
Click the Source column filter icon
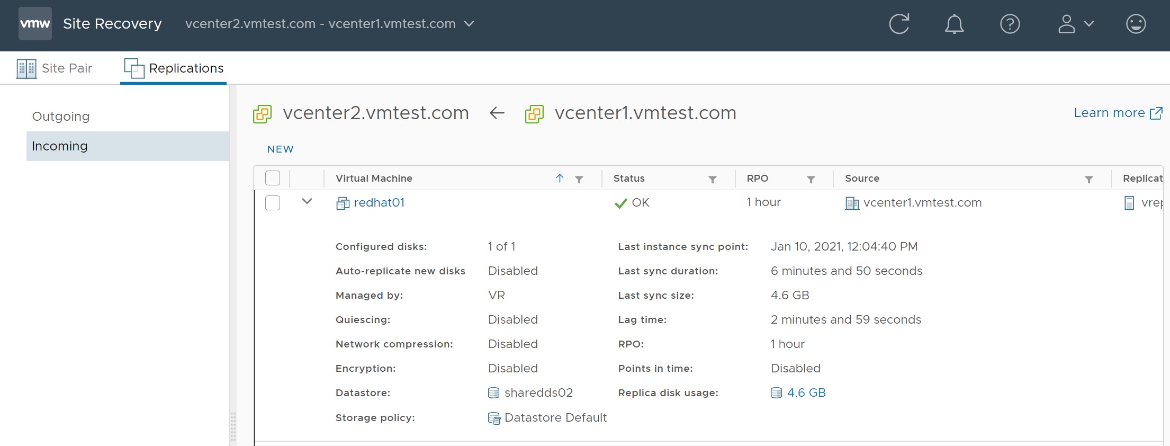(1088, 180)
